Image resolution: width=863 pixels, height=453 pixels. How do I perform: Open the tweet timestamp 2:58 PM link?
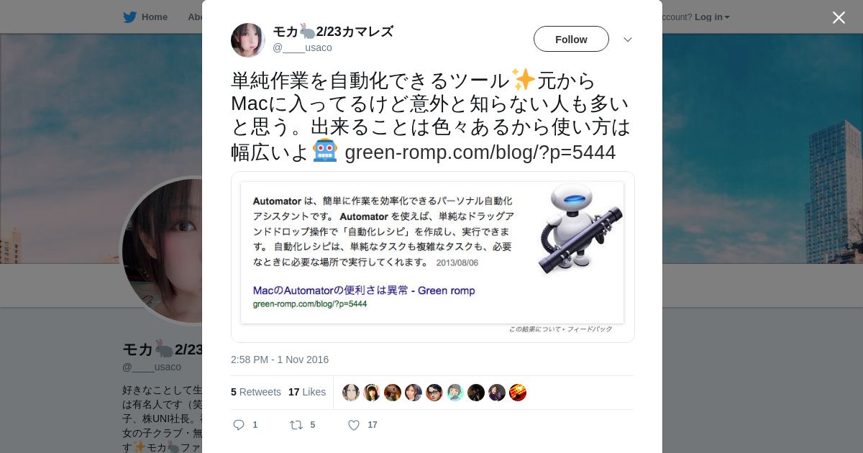tap(280, 360)
